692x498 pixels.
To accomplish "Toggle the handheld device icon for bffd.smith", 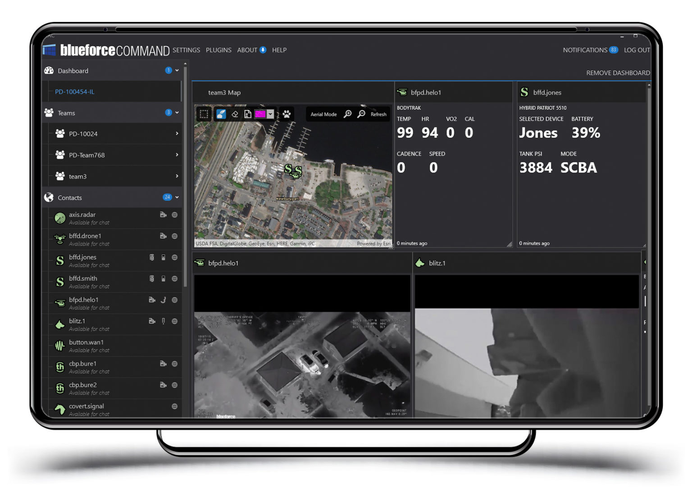I will pyautogui.click(x=163, y=279).
